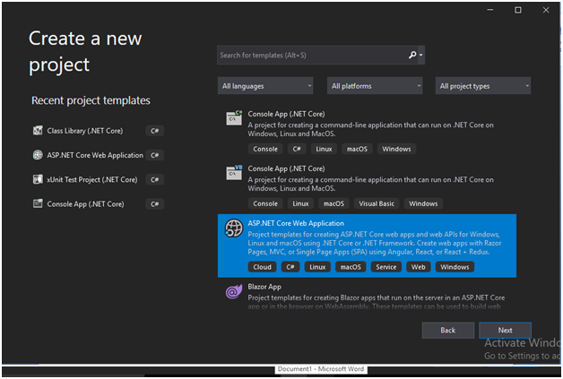Close the Create a new project dialog
Screen dimensions: 563x379
(x=546, y=10)
